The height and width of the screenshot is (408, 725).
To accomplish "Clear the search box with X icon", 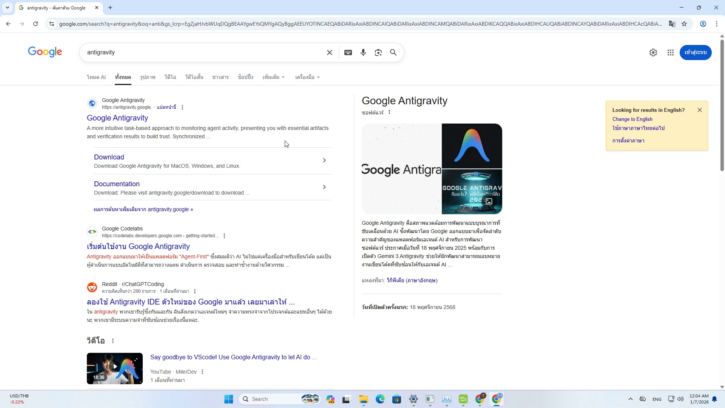I will pyautogui.click(x=329, y=53).
